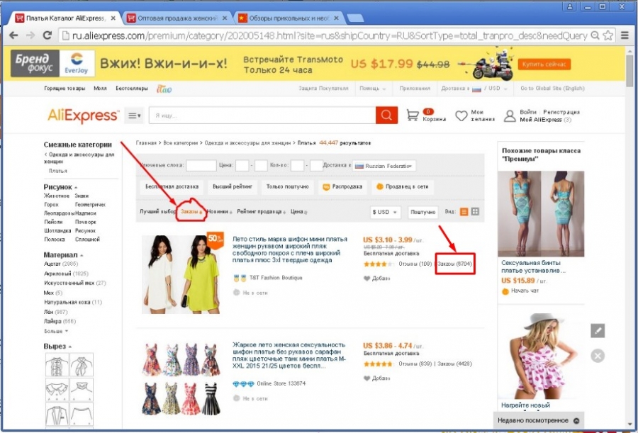The height and width of the screenshot is (433, 638).
Task: Open the Chrome hamburger menu
Action: [x=625, y=35]
